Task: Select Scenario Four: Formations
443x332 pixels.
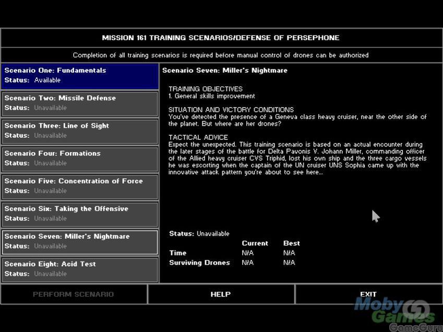Action: (x=80, y=159)
